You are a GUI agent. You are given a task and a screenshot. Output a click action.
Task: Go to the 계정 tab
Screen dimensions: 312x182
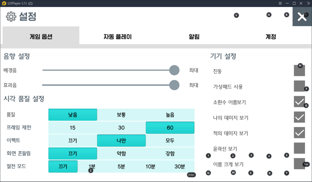(x=271, y=37)
